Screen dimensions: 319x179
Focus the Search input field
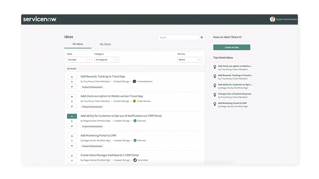178,37
